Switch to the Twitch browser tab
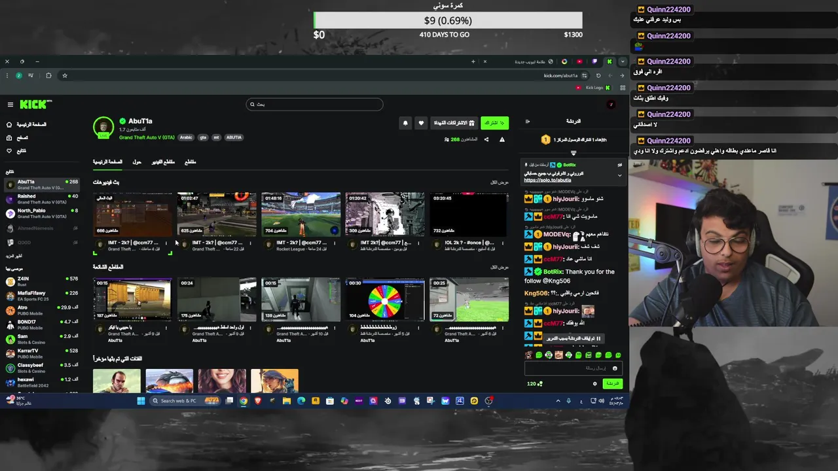The image size is (838, 471). coord(594,61)
